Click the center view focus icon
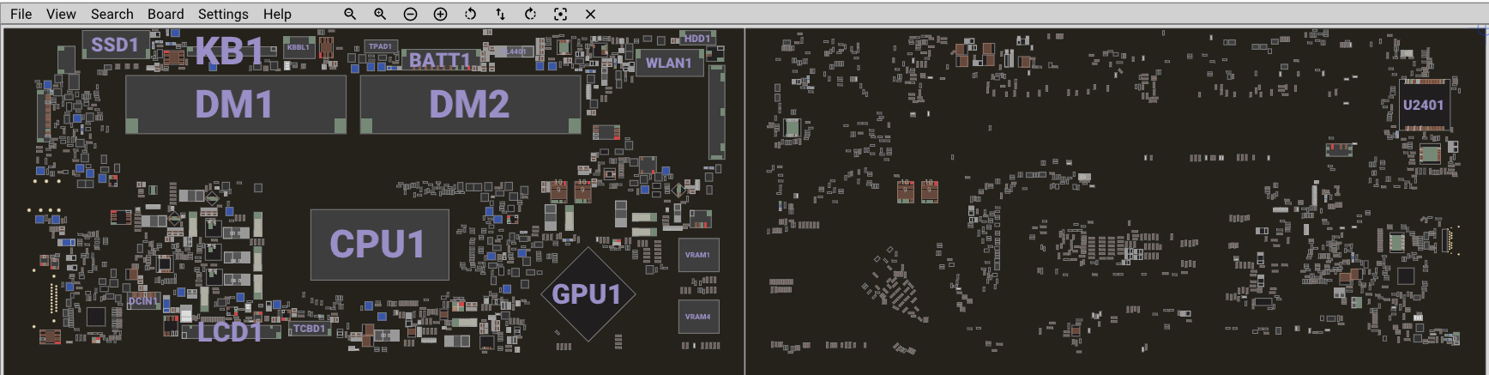This screenshot has height=375, width=1489. pos(560,14)
